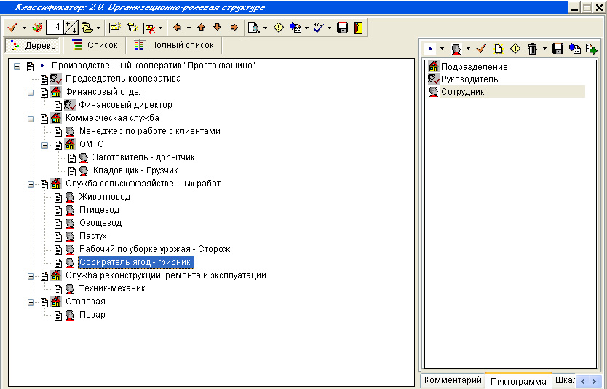Switch to the Дерево tab
The height and width of the screenshot is (389, 607).
click(33, 46)
